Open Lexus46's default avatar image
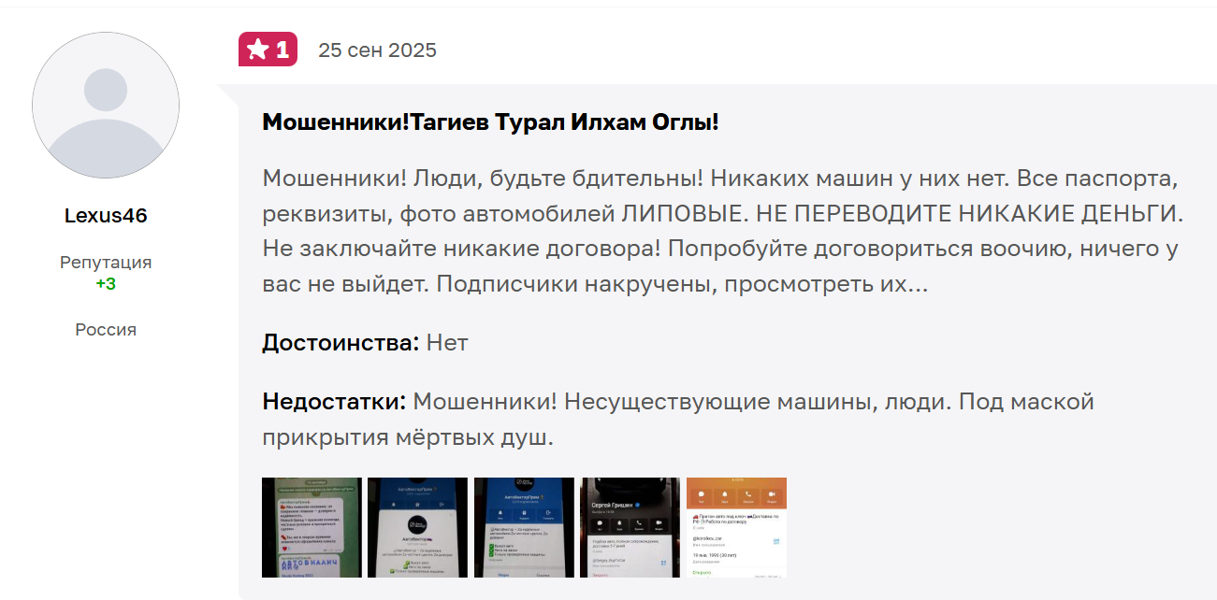This screenshot has height=600, width=1217. 106,105
